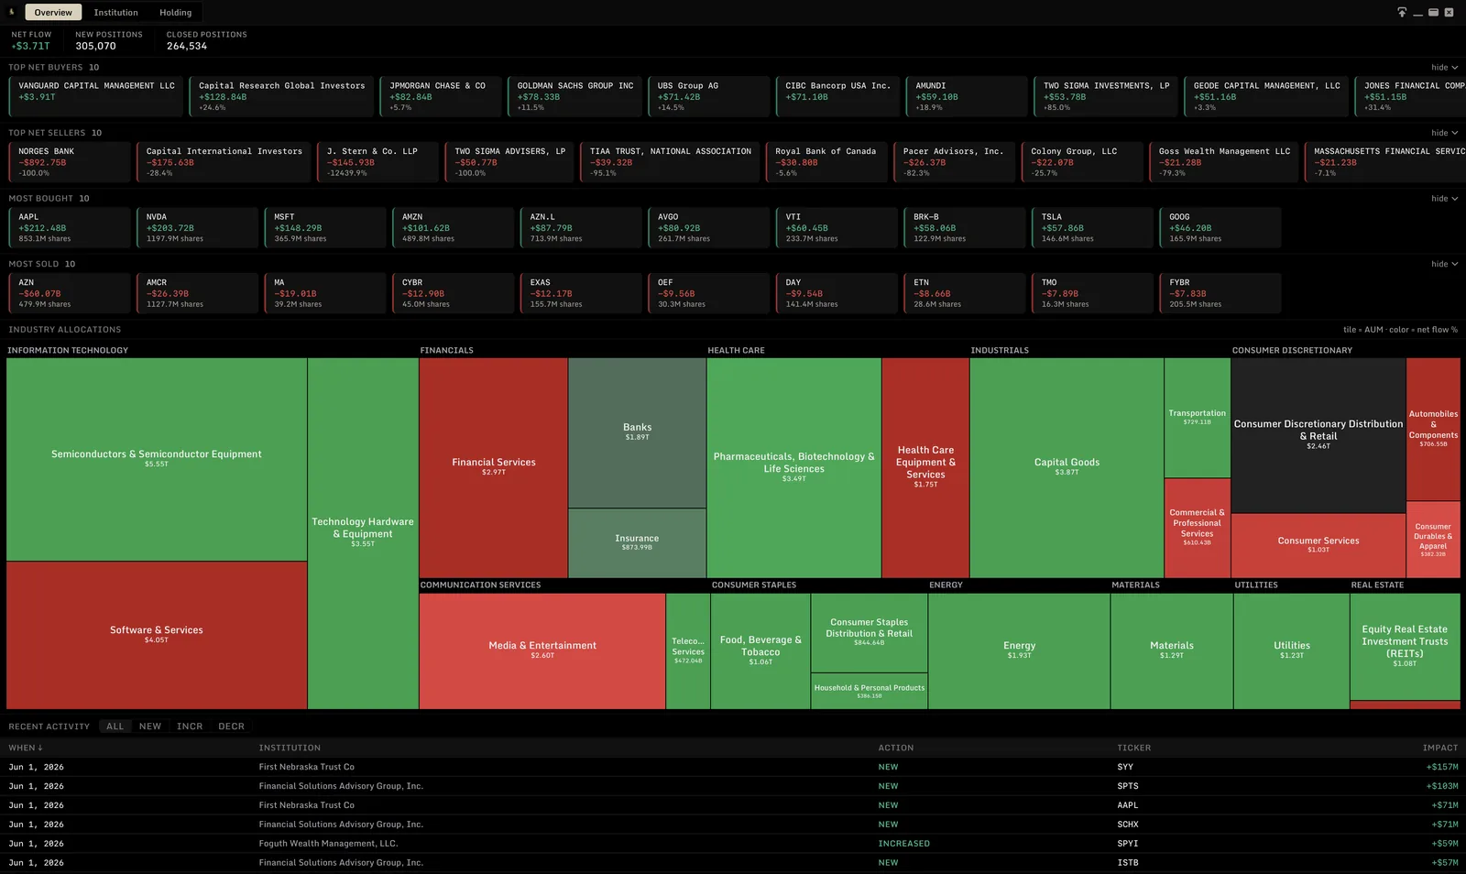Select the red Software & Services tile
Screen dimensions: 1466x874
[x=157, y=634]
